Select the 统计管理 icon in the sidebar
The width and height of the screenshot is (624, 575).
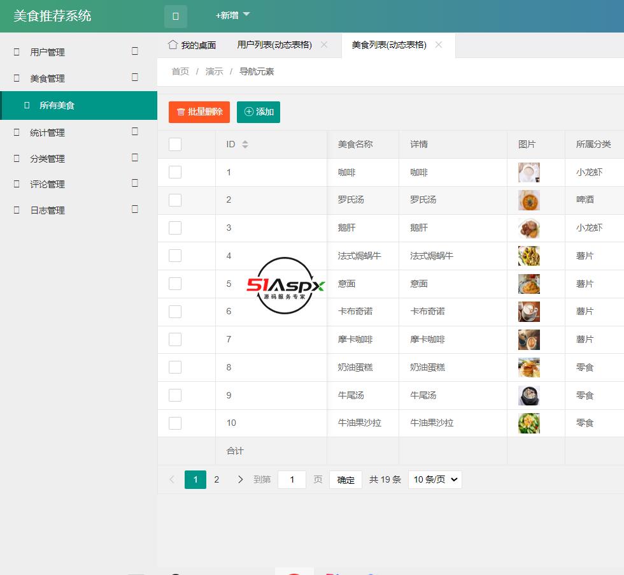coord(15,132)
